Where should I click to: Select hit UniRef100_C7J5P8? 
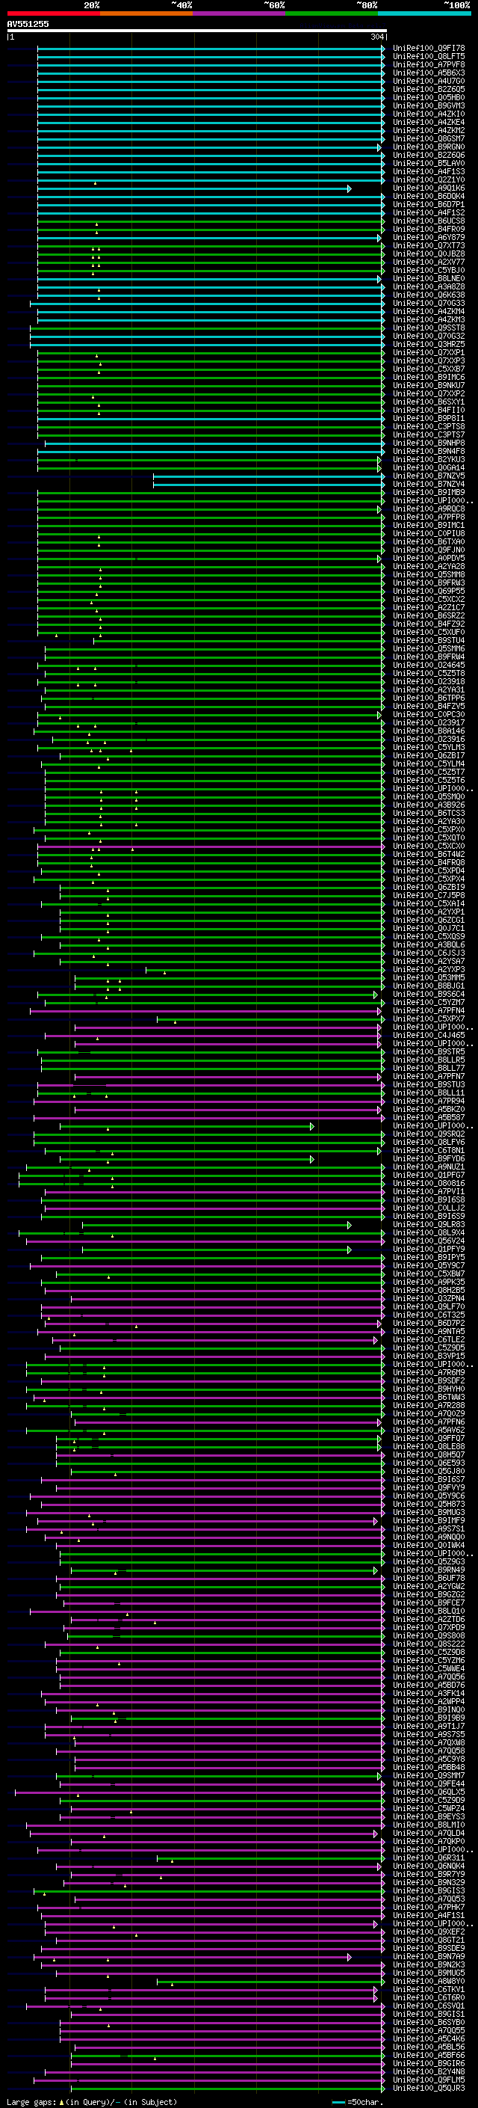(x=429, y=895)
